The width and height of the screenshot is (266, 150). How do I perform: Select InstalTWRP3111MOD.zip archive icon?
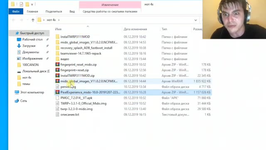click(x=57, y=76)
